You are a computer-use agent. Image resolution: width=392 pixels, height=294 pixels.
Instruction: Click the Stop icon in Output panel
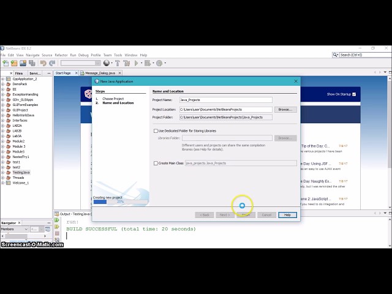[x=57, y=233]
